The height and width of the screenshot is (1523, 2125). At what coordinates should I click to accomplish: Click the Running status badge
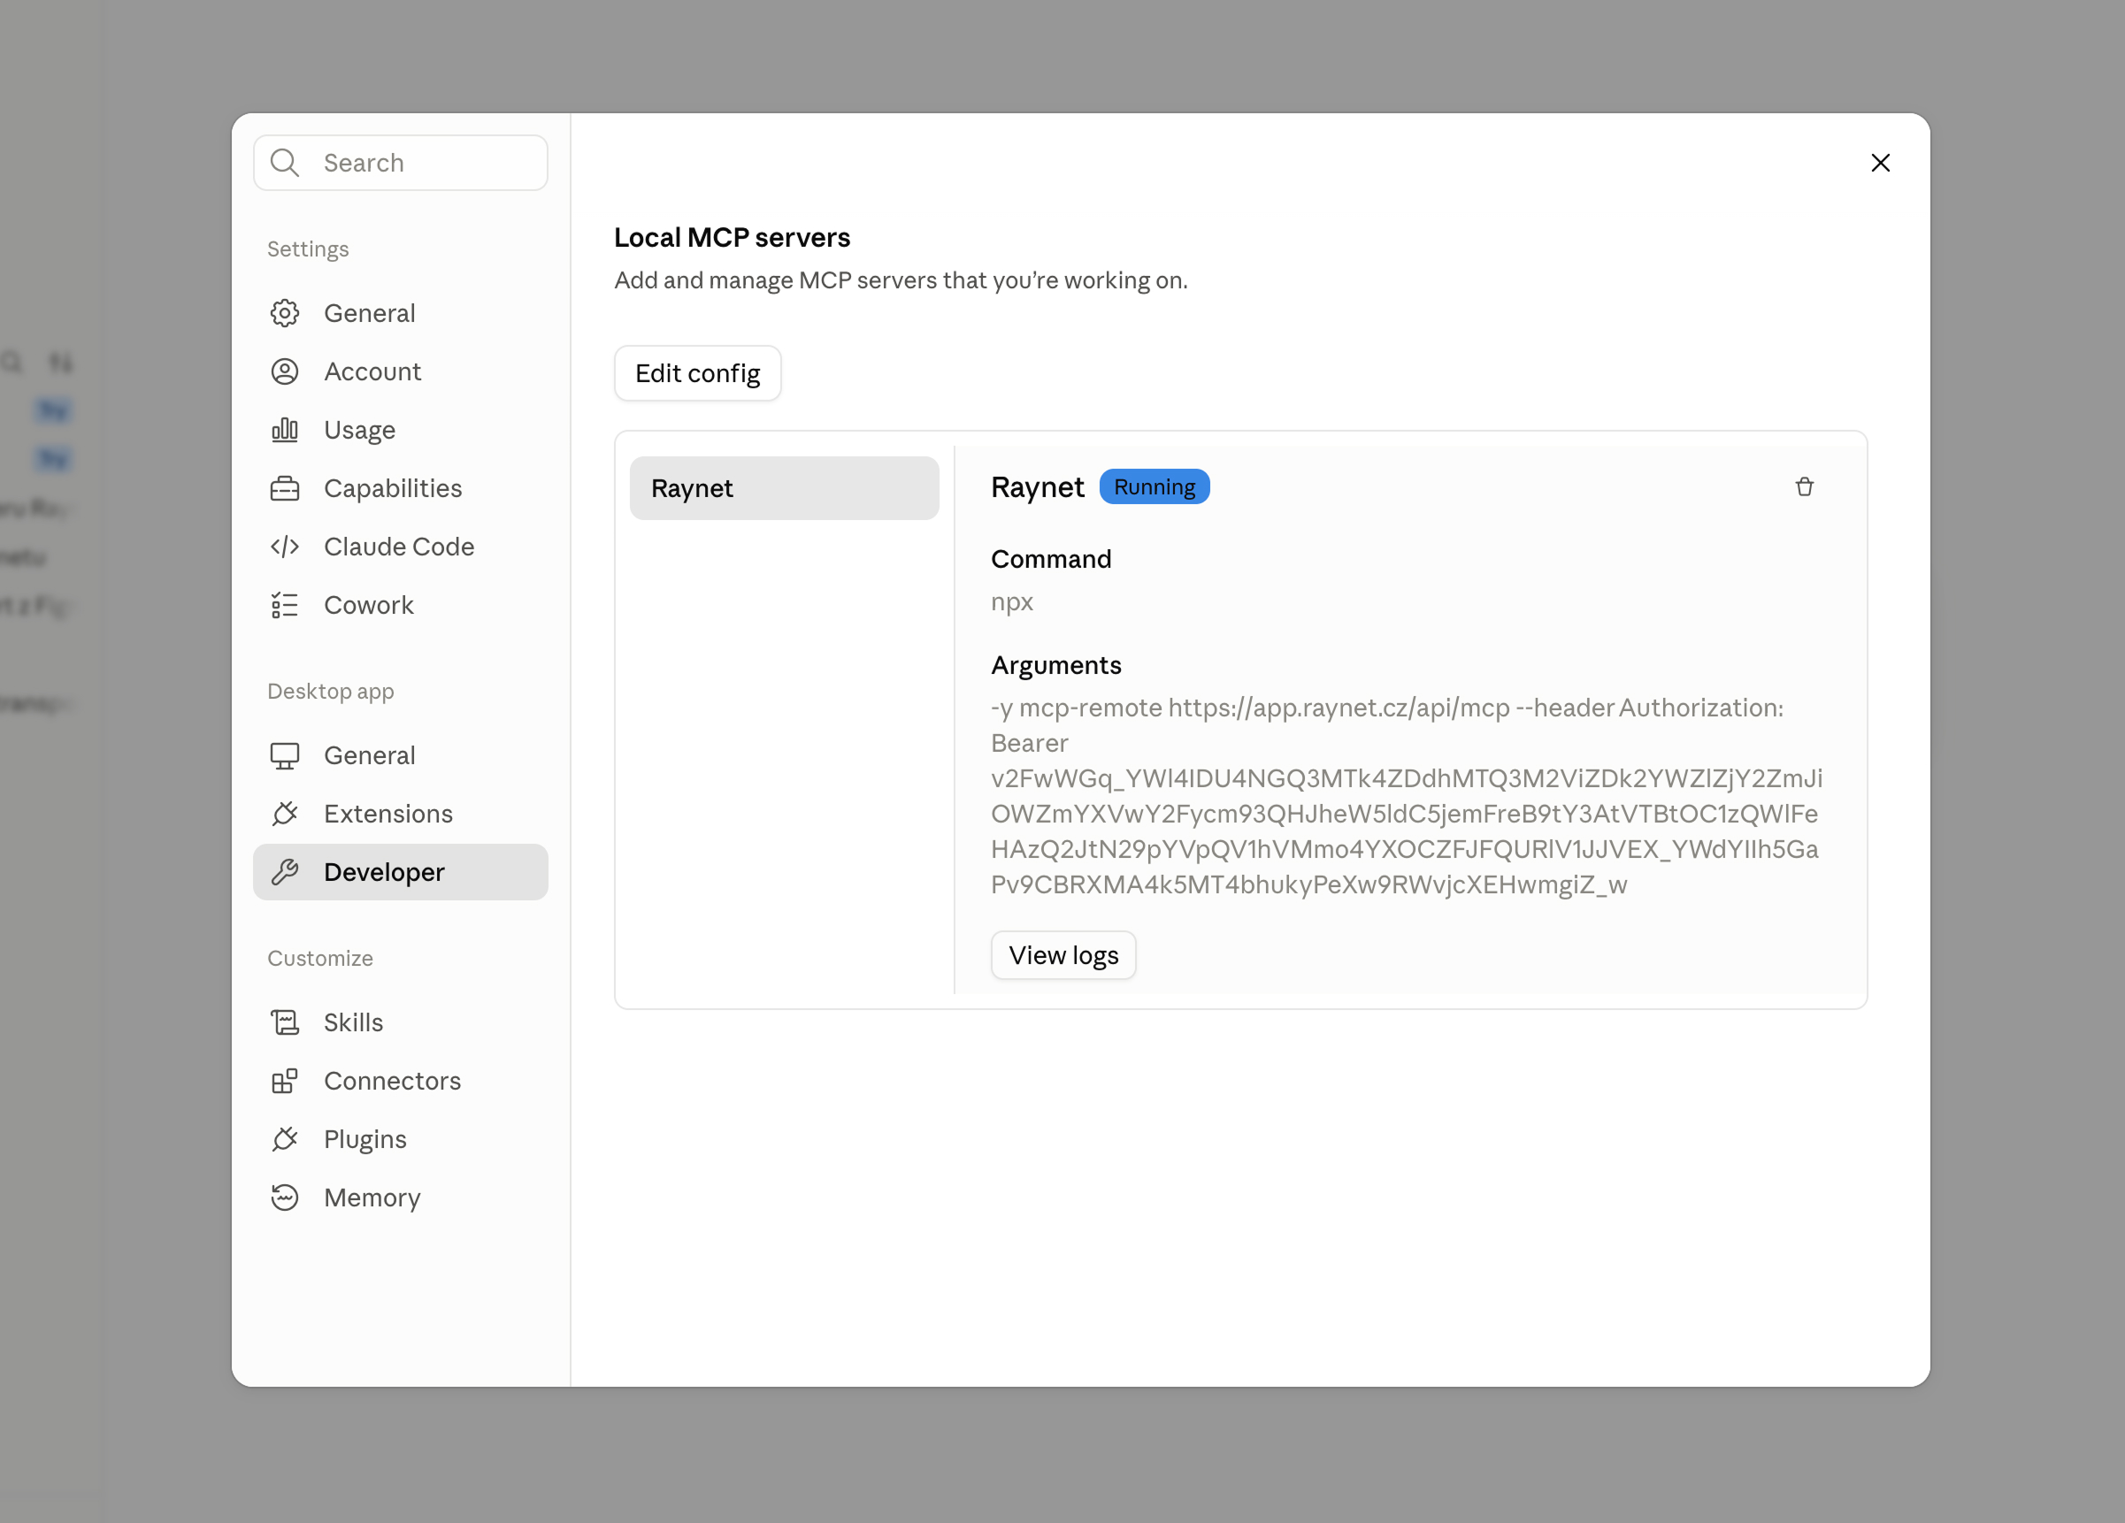[1154, 487]
